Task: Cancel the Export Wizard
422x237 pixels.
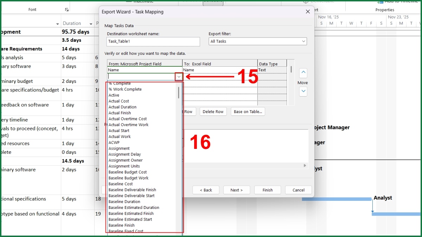Action: [298, 190]
